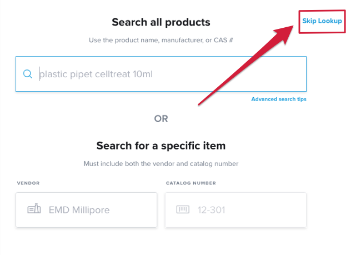Click the CATALOG NUMBER field label
This screenshot has height=255, width=356.
(191, 183)
